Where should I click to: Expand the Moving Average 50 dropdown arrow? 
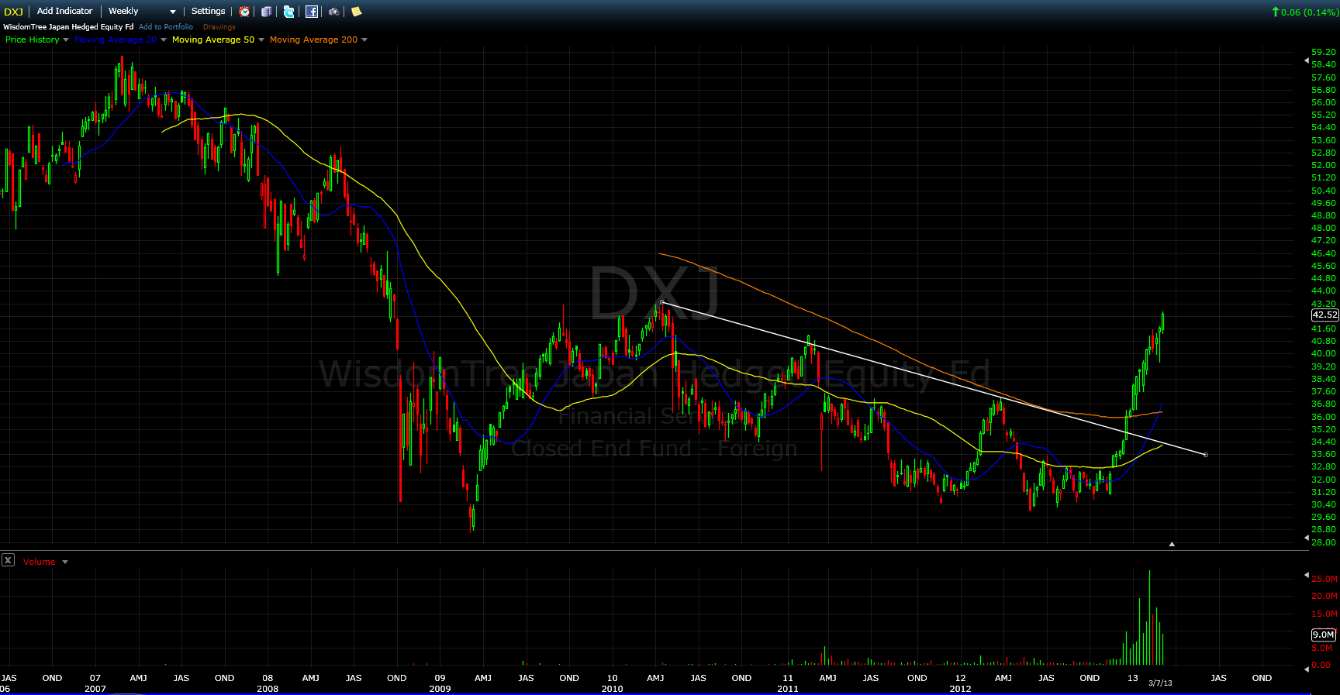tap(261, 40)
